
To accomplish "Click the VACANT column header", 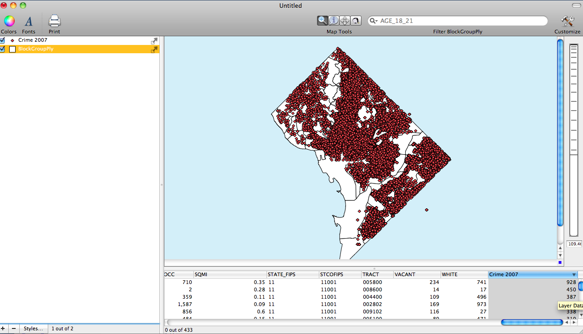I will pos(416,274).
